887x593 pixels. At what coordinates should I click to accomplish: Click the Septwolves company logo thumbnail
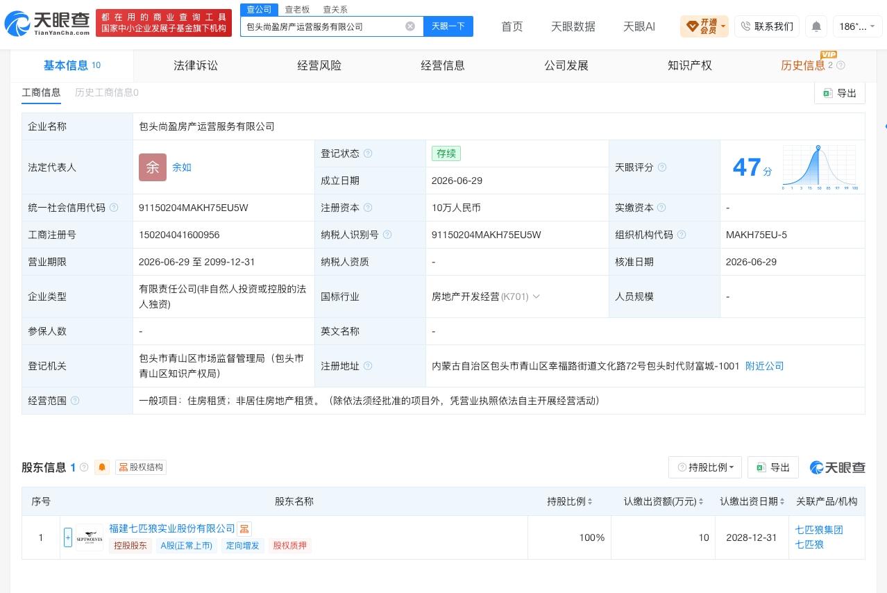(90, 537)
